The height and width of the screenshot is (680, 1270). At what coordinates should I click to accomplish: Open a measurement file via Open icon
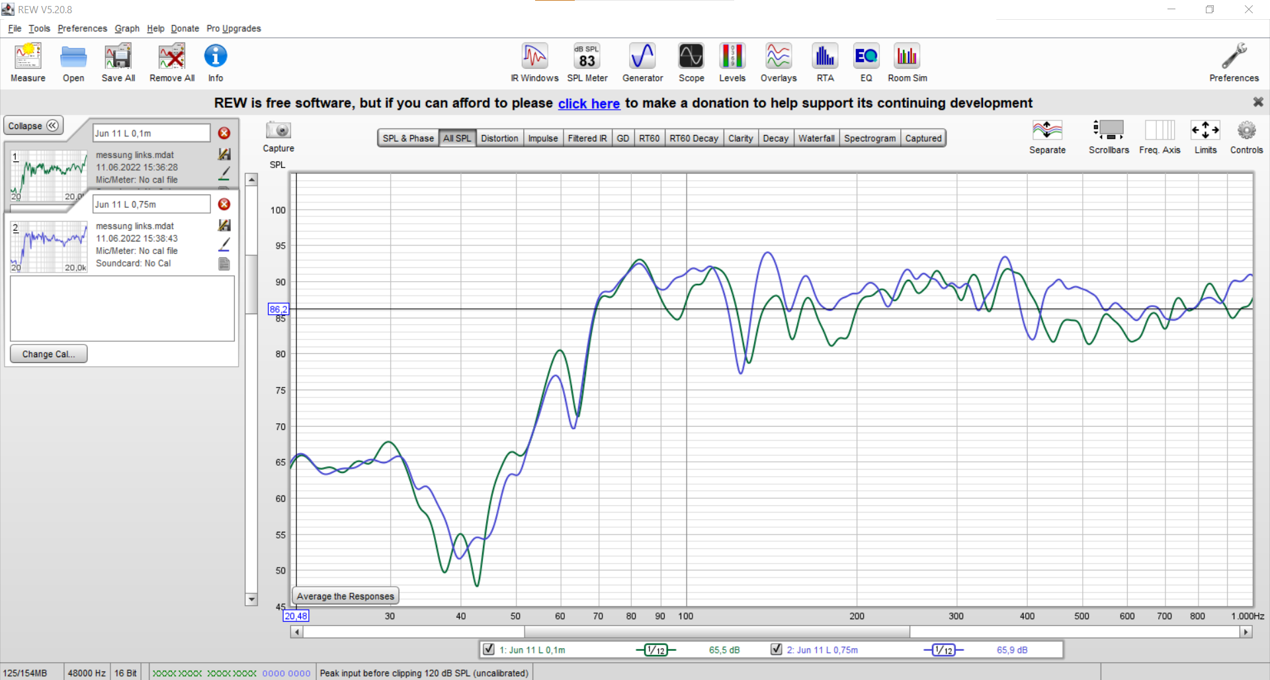[x=73, y=63]
